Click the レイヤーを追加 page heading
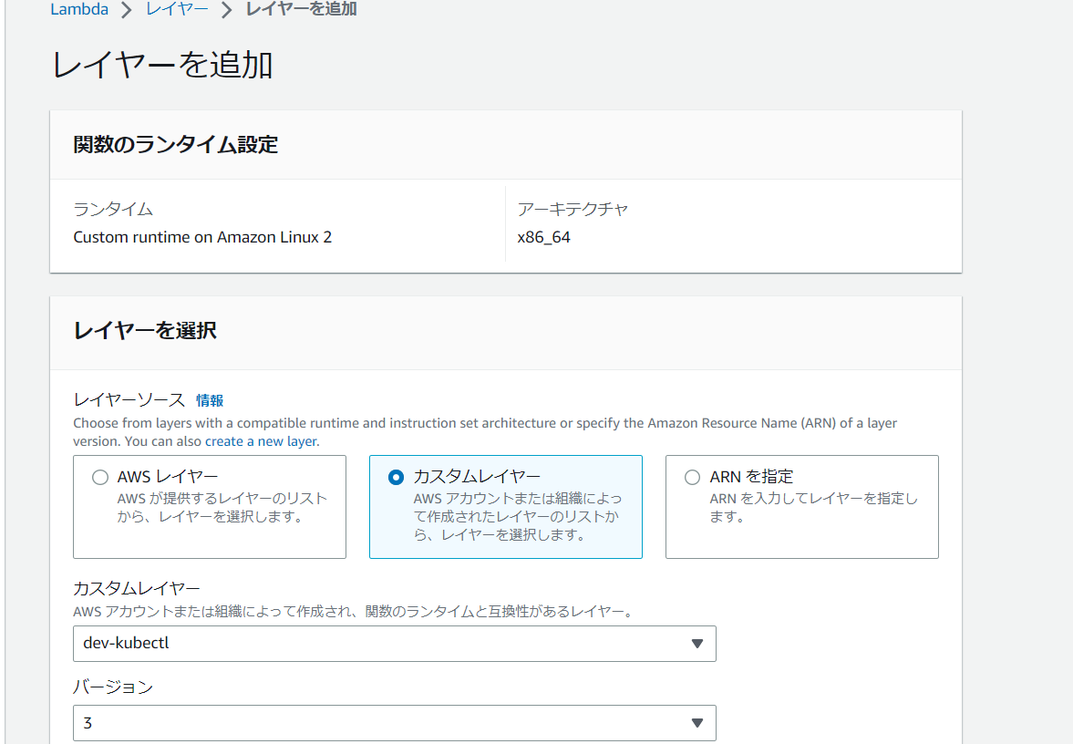Screen dimensions: 1073x744 pyautogui.click(x=162, y=66)
